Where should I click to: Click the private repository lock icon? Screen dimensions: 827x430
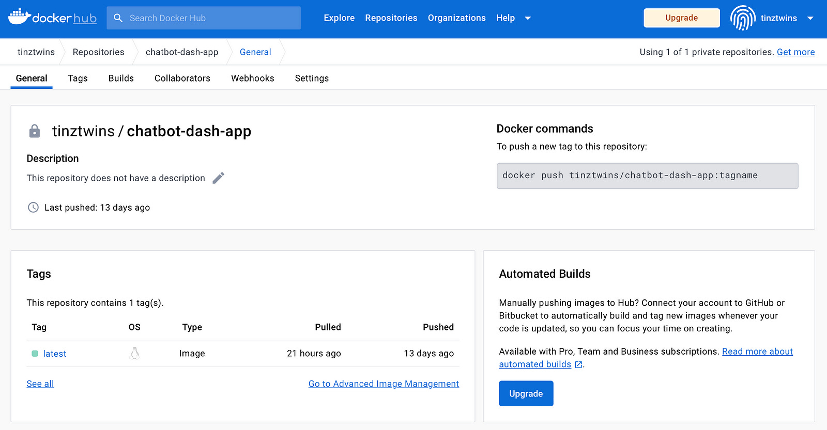click(35, 131)
